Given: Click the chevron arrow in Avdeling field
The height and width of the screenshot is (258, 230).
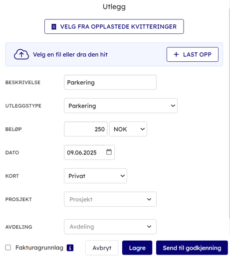Looking at the screenshot, I should (x=149, y=227).
